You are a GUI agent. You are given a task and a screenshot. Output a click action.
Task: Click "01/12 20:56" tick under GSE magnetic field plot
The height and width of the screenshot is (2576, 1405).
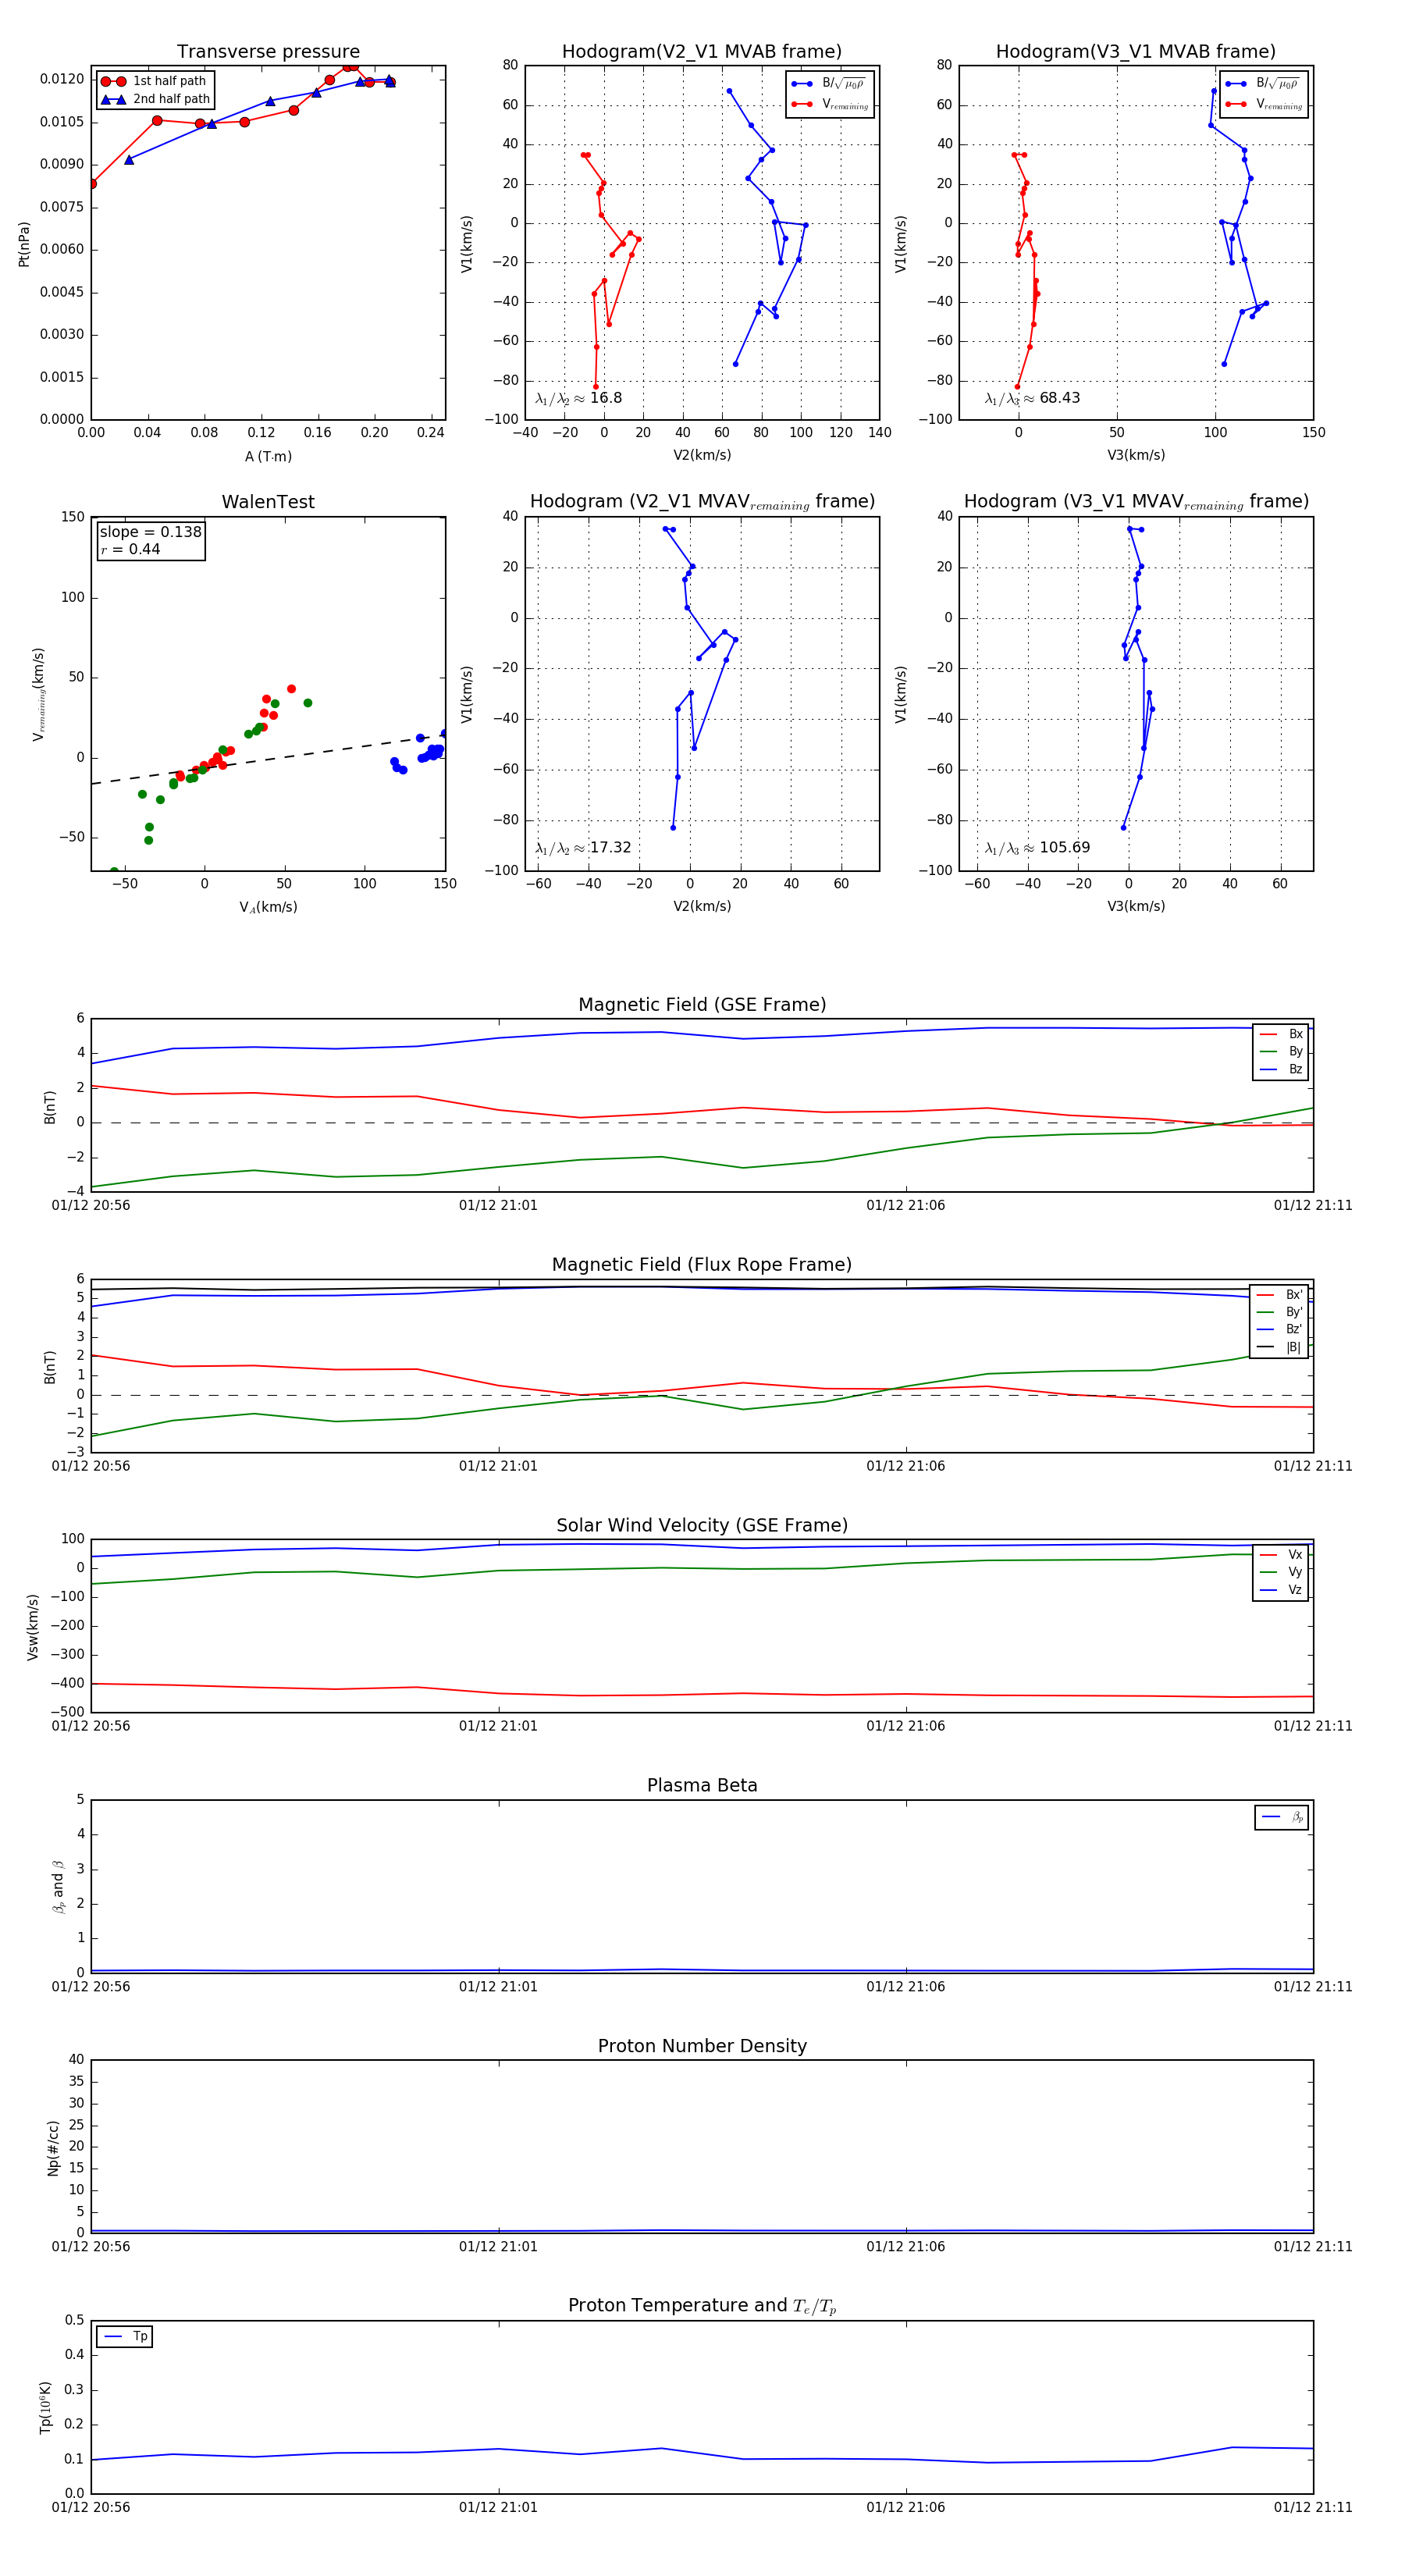point(91,1206)
